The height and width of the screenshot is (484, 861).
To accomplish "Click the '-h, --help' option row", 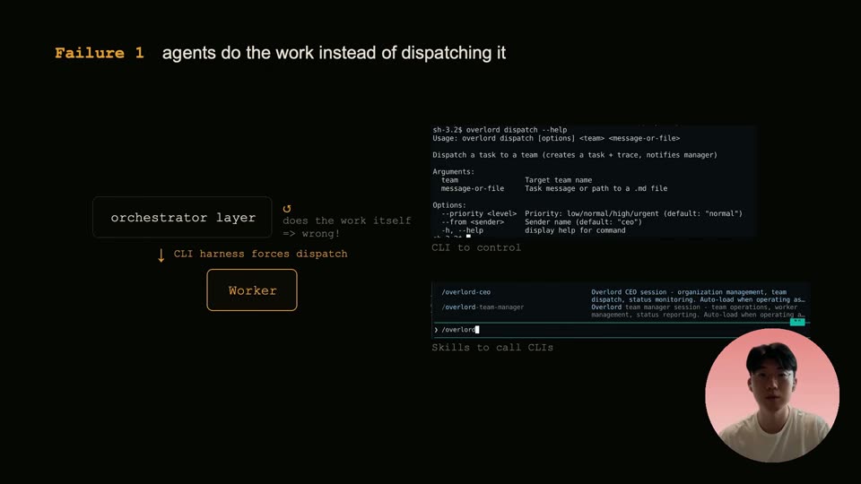I will point(533,230).
